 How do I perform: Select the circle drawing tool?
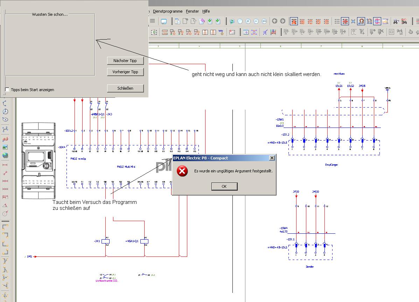[x=5, y=111]
